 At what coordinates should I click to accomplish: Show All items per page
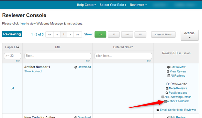pyautogui.click(x=140, y=35)
